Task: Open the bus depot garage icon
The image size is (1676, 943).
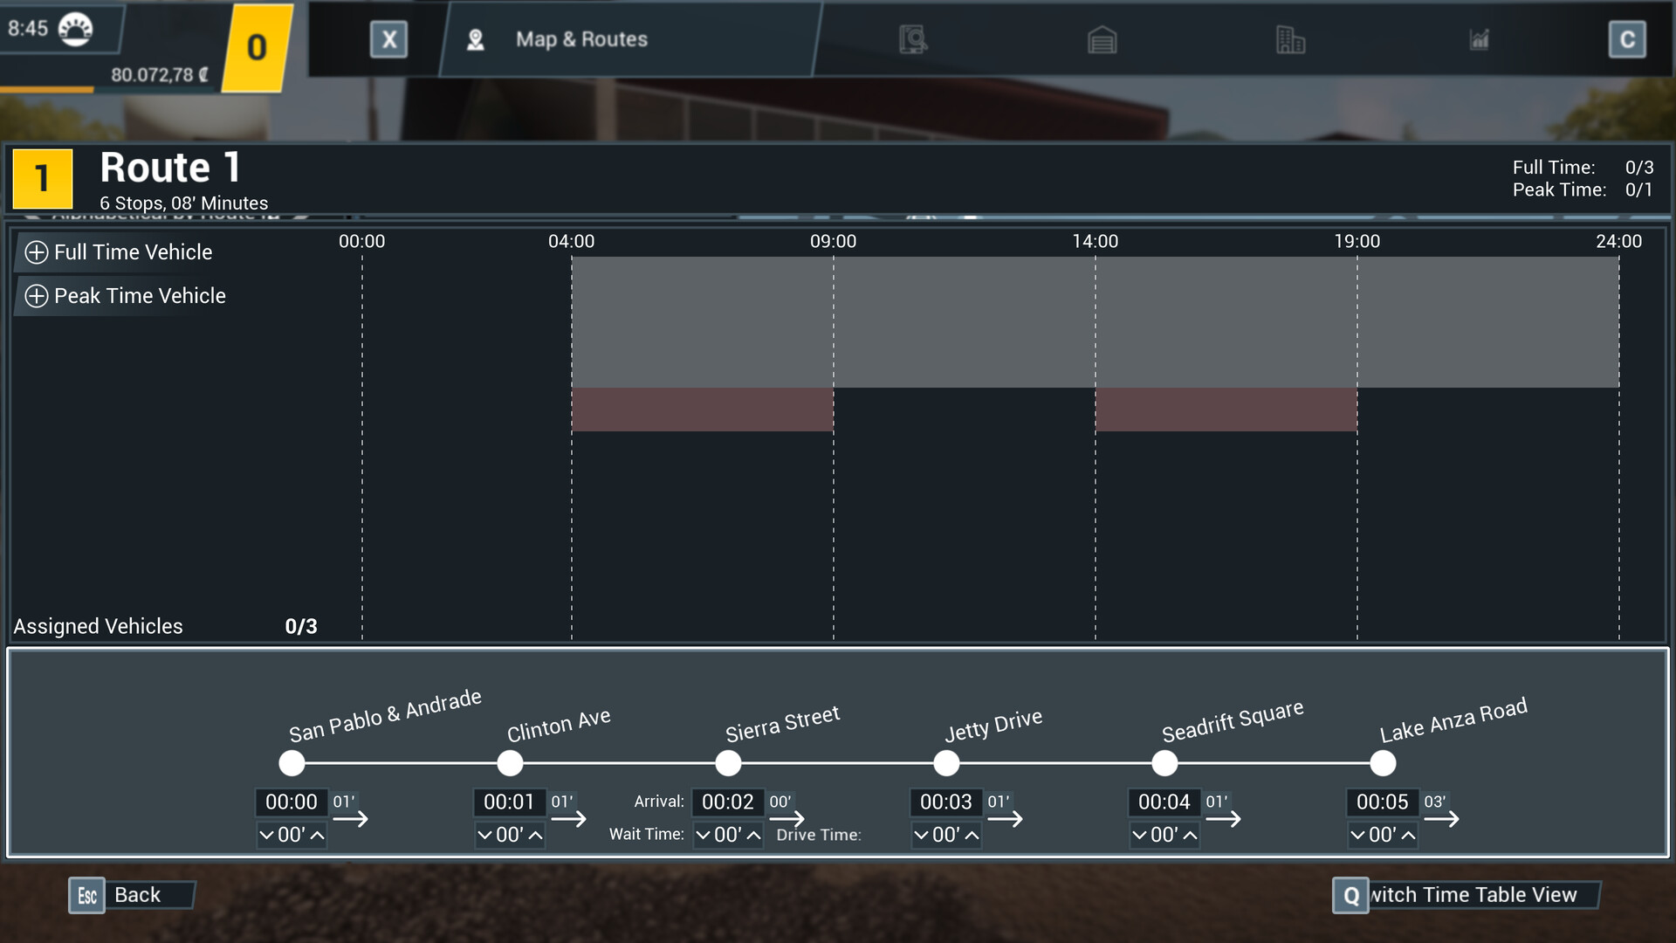Action: [1102, 40]
